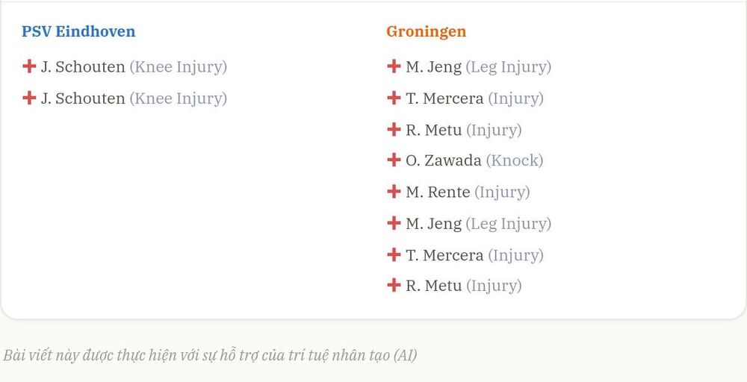The width and height of the screenshot is (747, 382).
Task: Click red cross icon of first T. Mercera entry
Action: click(394, 98)
